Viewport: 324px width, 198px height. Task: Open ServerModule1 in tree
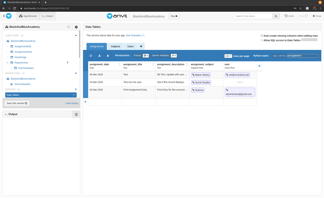click(x=23, y=84)
